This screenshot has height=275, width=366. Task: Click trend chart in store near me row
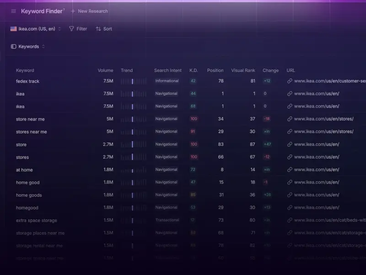pos(134,119)
